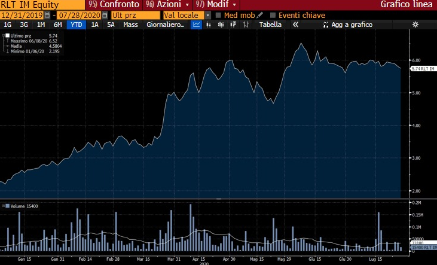Image resolution: width=437 pixels, height=265 pixels.
Task: Open the 95) Confronto function
Action: (x=114, y=4)
